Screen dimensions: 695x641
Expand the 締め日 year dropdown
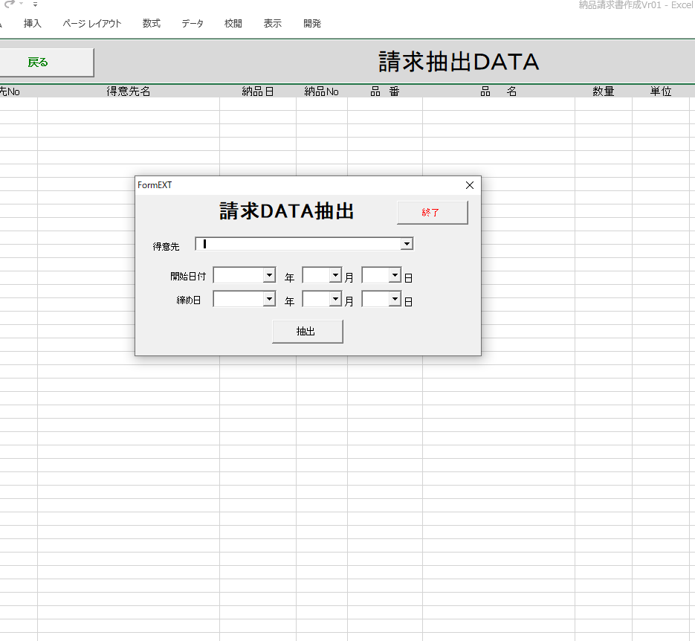(269, 299)
